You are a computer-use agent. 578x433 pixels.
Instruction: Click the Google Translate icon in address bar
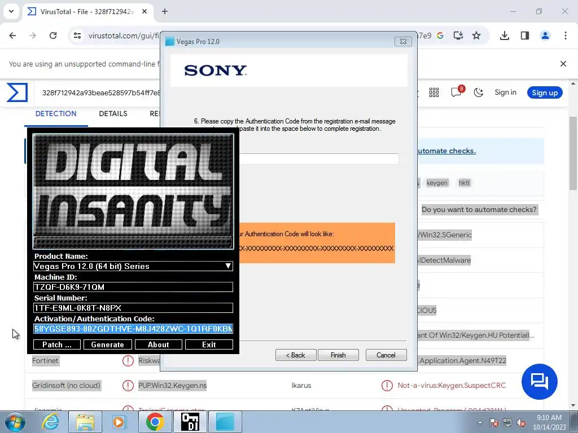440,36
